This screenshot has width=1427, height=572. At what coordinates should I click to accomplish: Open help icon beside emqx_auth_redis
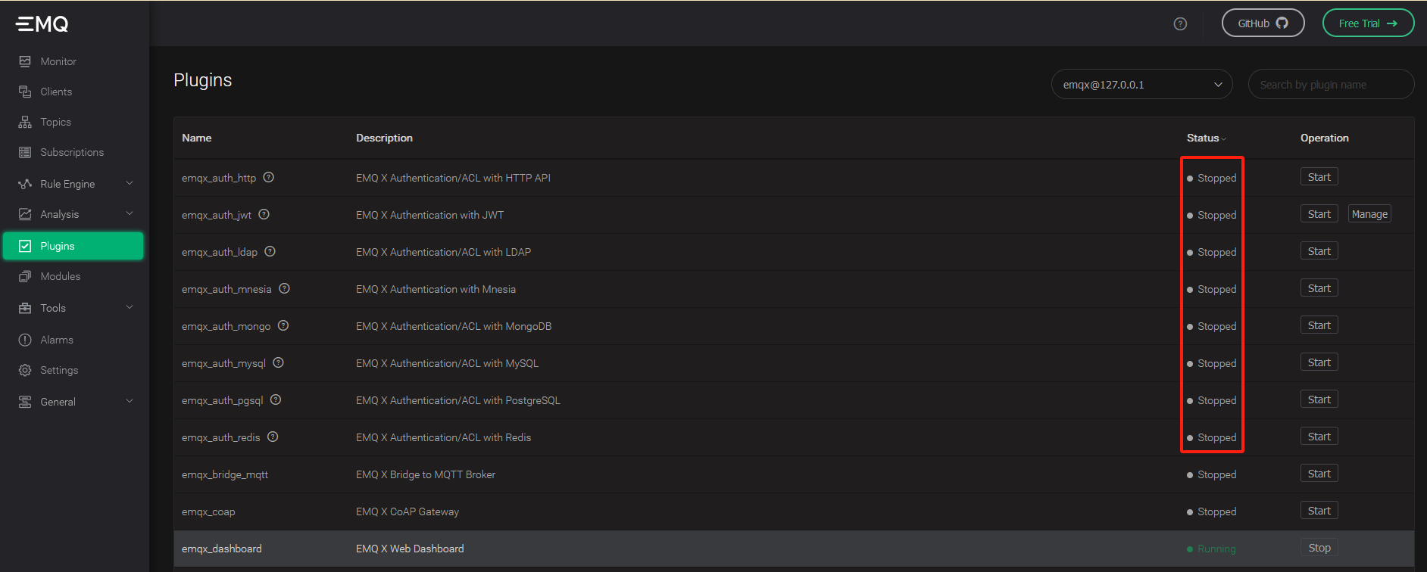click(273, 437)
